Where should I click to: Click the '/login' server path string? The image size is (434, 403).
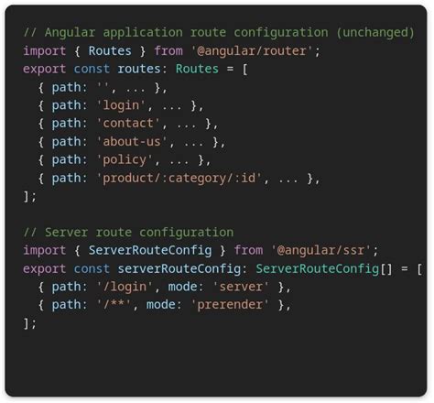[125, 287]
